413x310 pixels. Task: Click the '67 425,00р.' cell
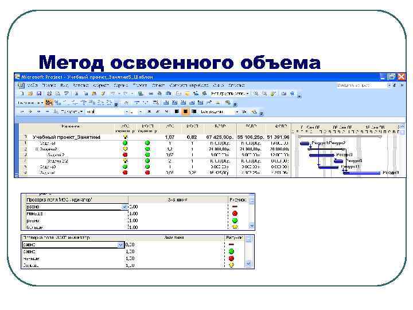point(220,137)
